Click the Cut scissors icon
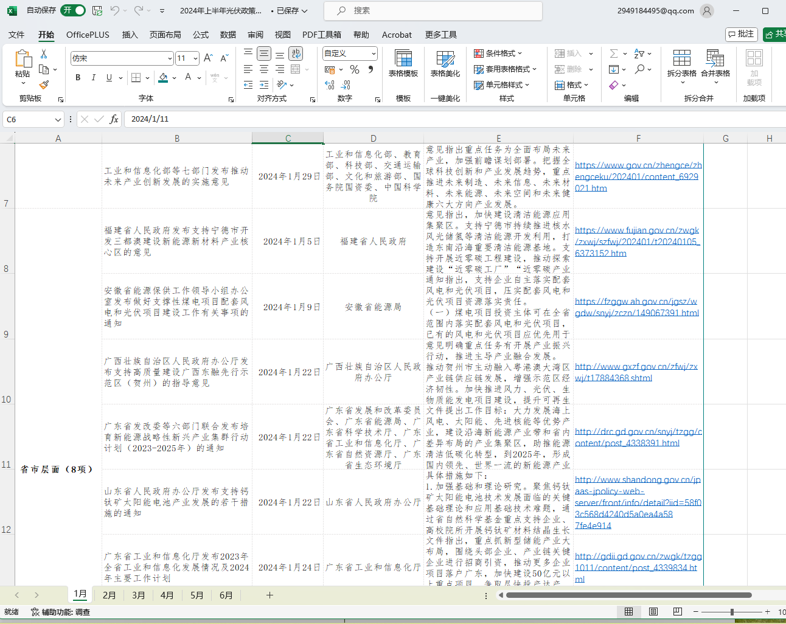This screenshot has height=624, width=786. click(44, 54)
